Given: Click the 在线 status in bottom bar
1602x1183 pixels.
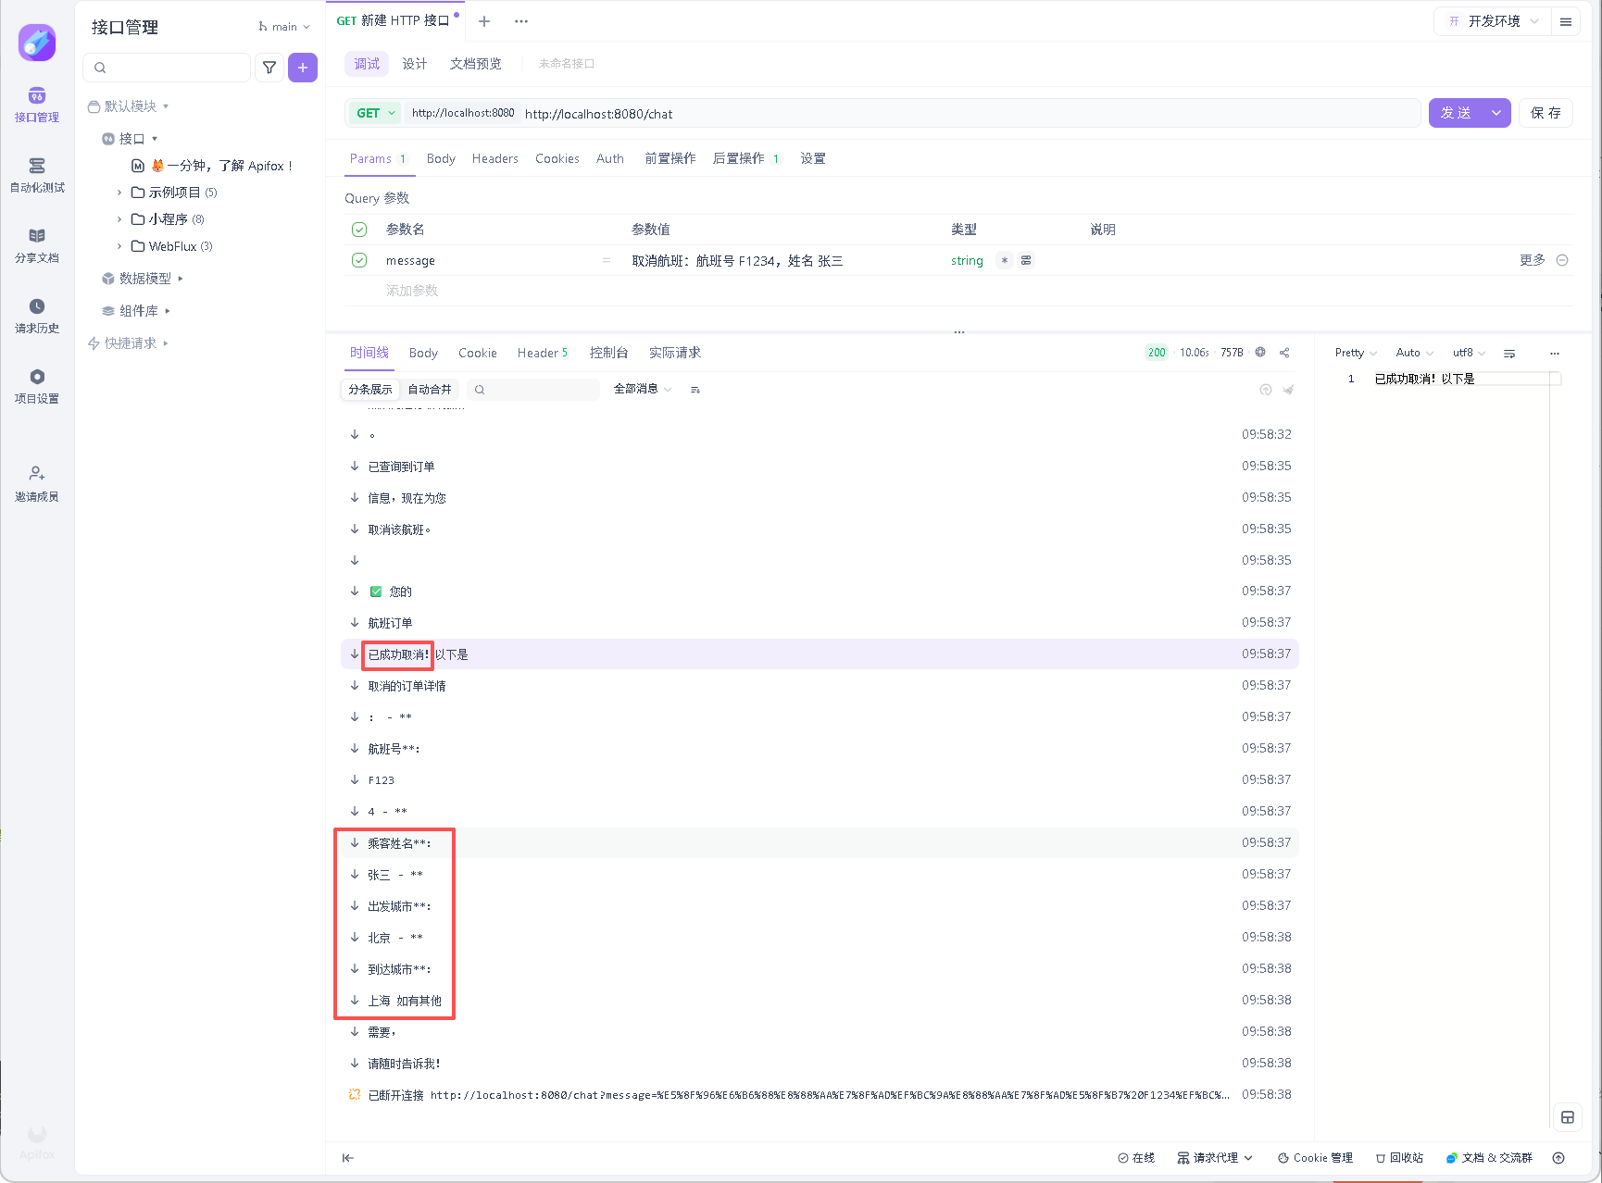Looking at the screenshot, I should pyautogui.click(x=1136, y=1158).
